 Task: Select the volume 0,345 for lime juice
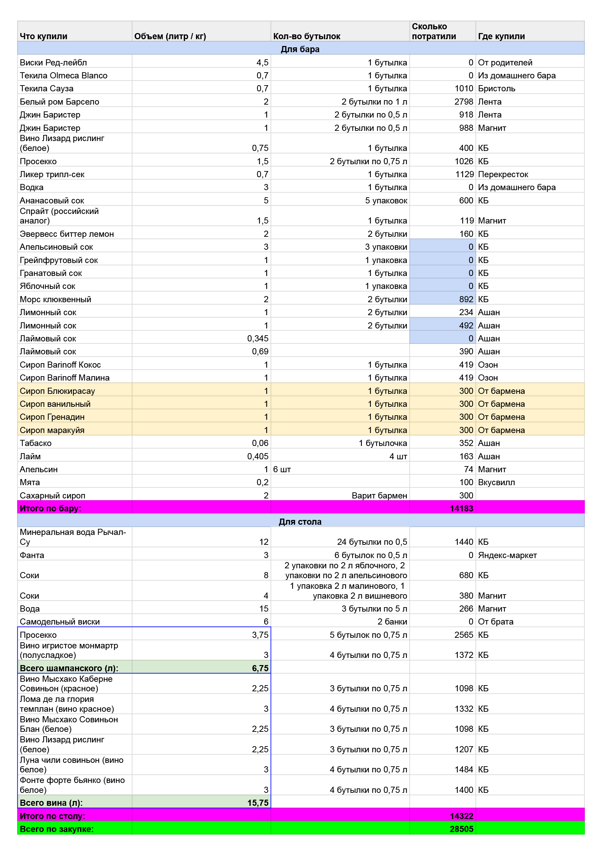pos(201,338)
